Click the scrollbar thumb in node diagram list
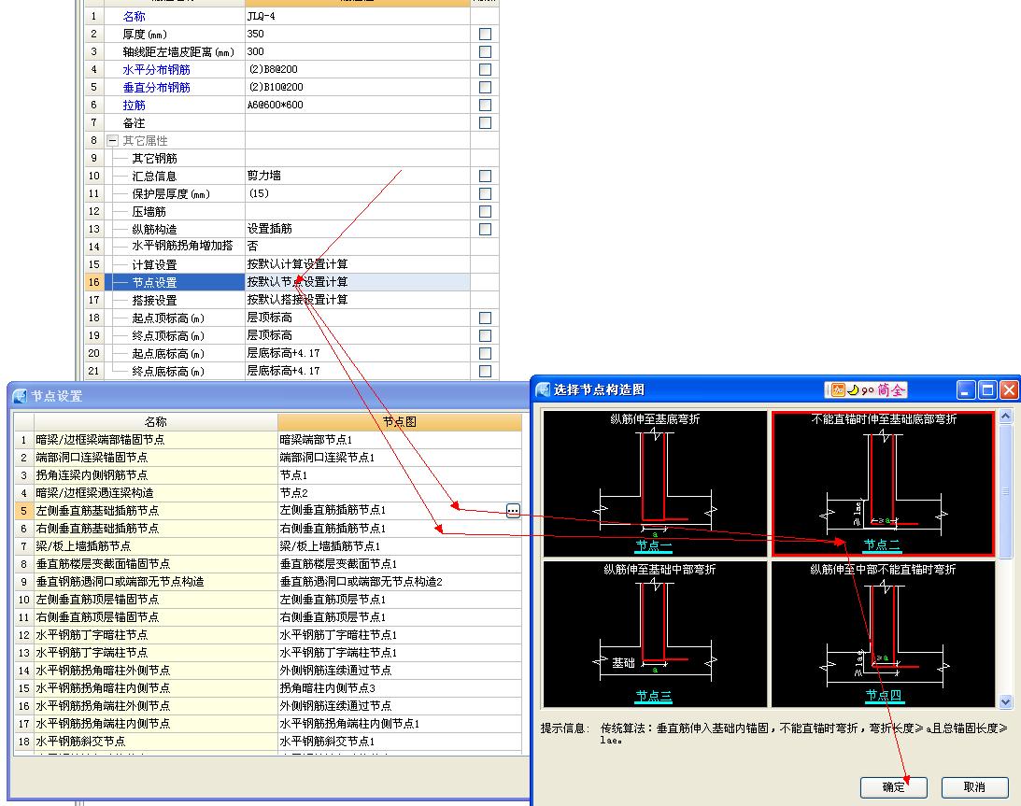1021x806 pixels. coord(1005,491)
